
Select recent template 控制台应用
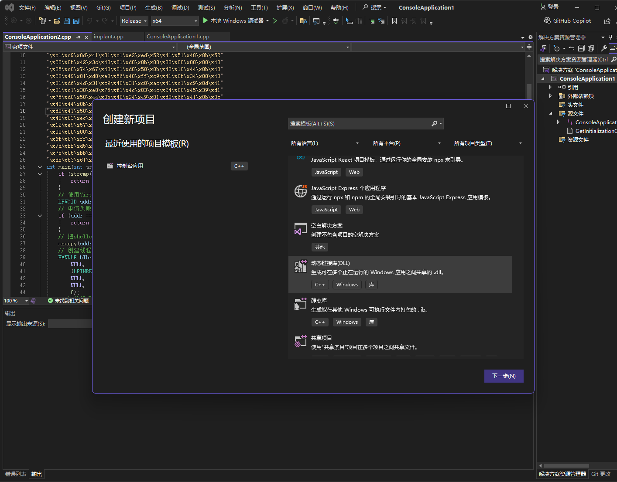pyautogui.click(x=177, y=166)
